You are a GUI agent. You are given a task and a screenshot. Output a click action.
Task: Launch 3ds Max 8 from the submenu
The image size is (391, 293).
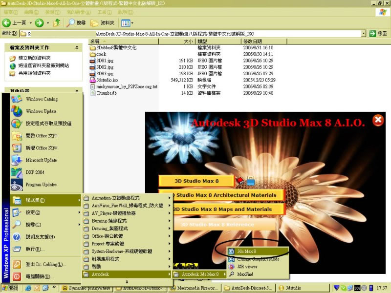point(258,251)
